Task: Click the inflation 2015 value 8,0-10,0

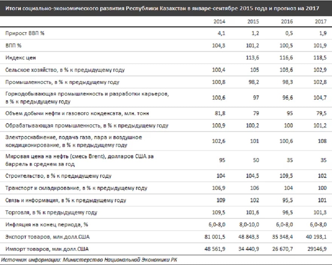Action: 249,225
